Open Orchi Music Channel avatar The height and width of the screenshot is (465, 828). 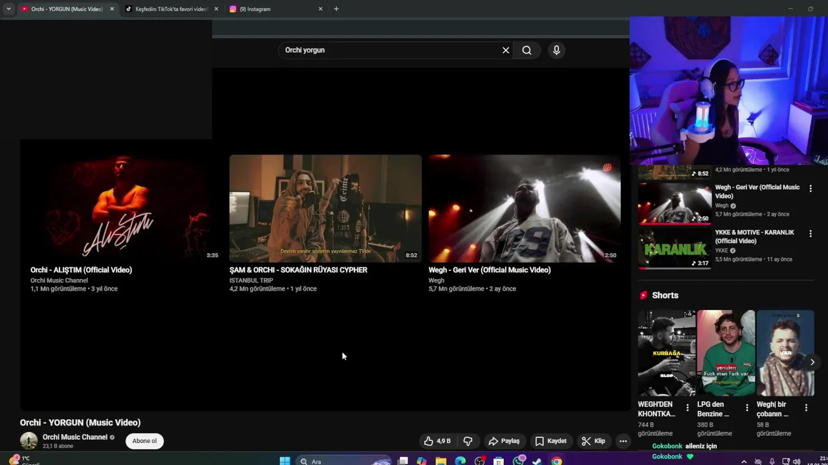(x=29, y=441)
